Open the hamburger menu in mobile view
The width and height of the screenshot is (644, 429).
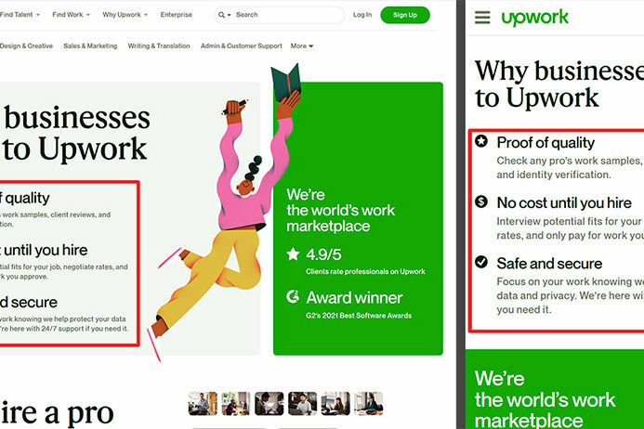coord(482,18)
